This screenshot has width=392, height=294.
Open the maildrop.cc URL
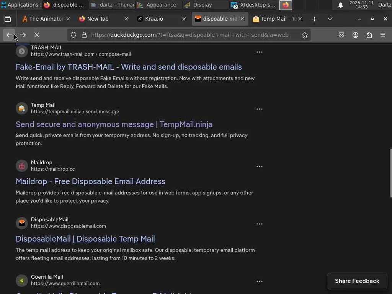53,169
